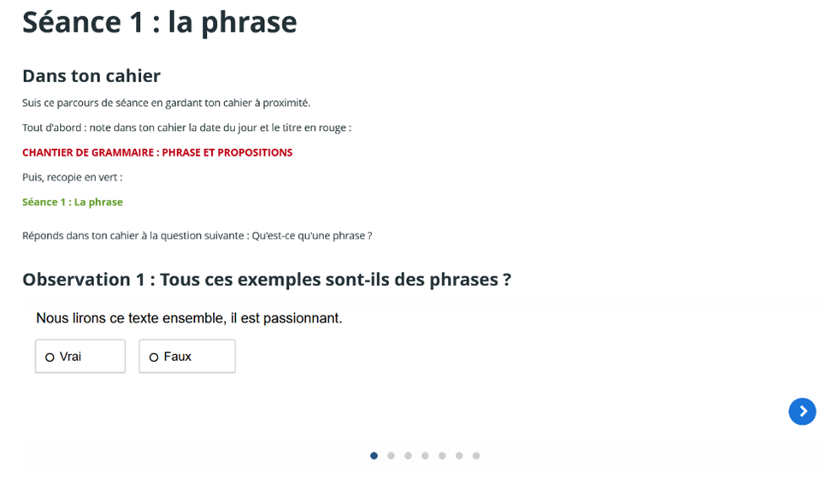
Task: Click the "Séance 1 : la phrase" main title
Action: pyautogui.click(x=159, y=23)
